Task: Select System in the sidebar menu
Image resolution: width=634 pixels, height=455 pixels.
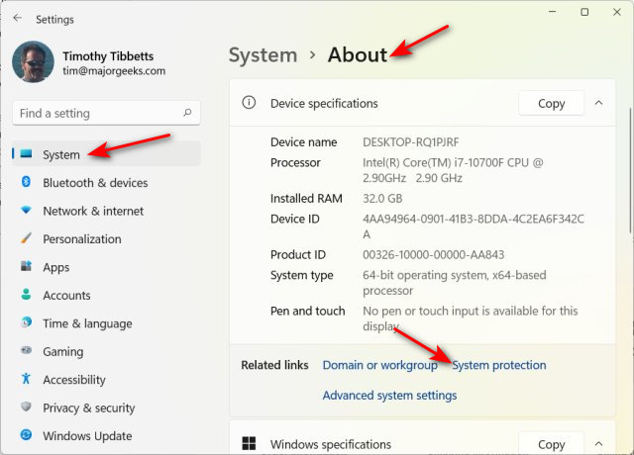Action: click(x=61, y=154)
